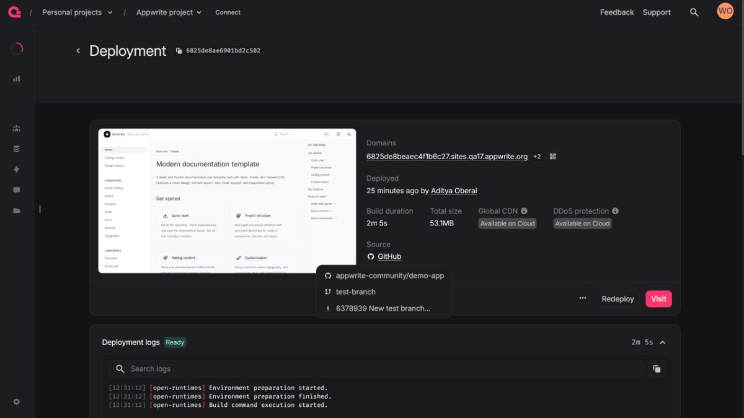
Task: Collapse the Deployment logs section
Action: click(663, 342)
